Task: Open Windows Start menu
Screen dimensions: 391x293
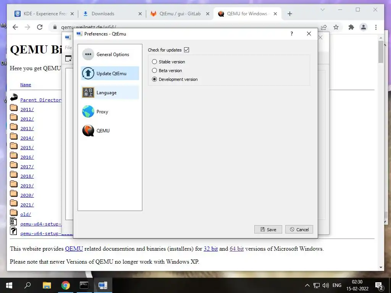Action: point(9,285)
